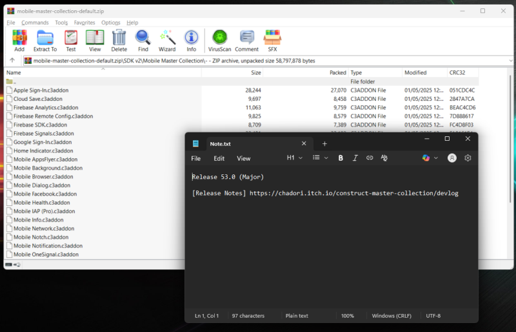Open Copilot icon in Notepad
This screenshot has height=332, width=516.
pyautogui.click(x=426, y=158)
